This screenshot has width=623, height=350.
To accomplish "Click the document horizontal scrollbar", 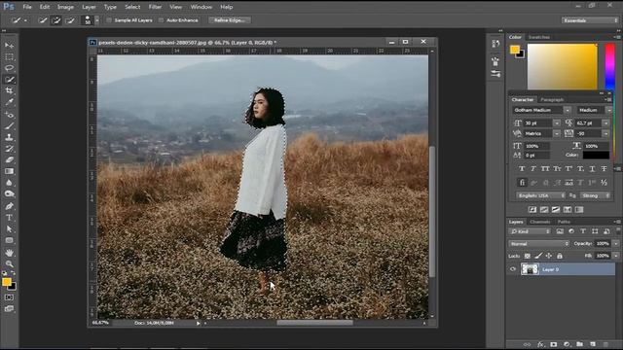I will click(x=314, y=323).
